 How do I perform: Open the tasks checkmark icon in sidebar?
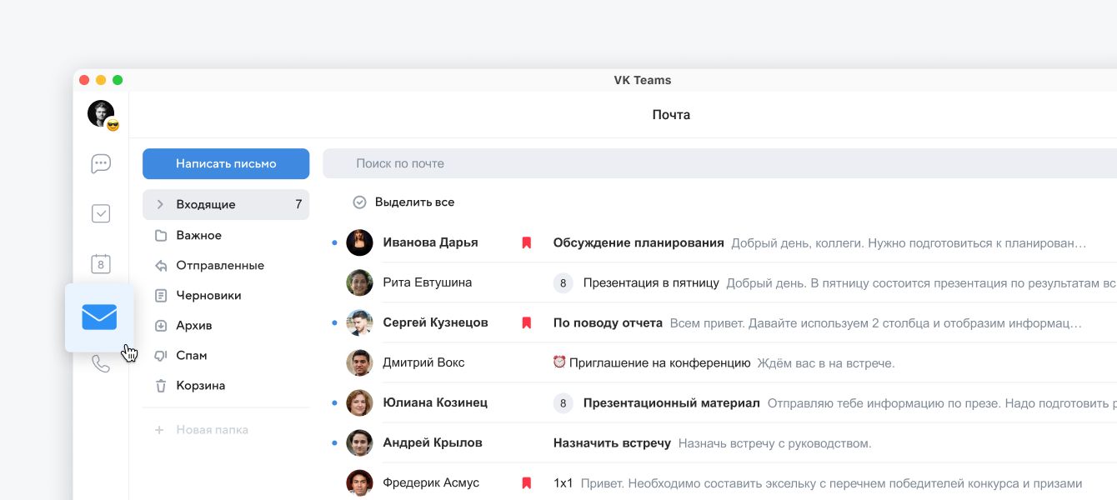101,214
